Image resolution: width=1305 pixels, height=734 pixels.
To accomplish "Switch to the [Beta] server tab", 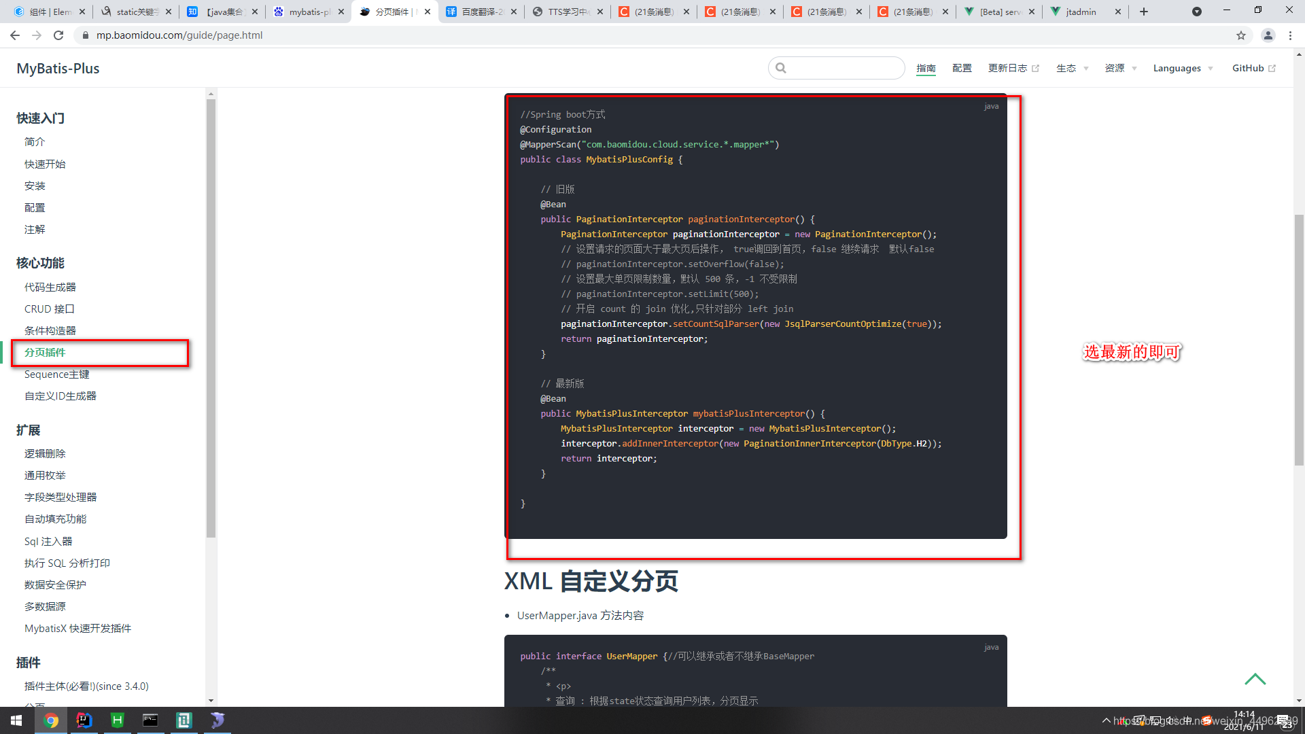I will pyautogui.click(x=998, y=12).
